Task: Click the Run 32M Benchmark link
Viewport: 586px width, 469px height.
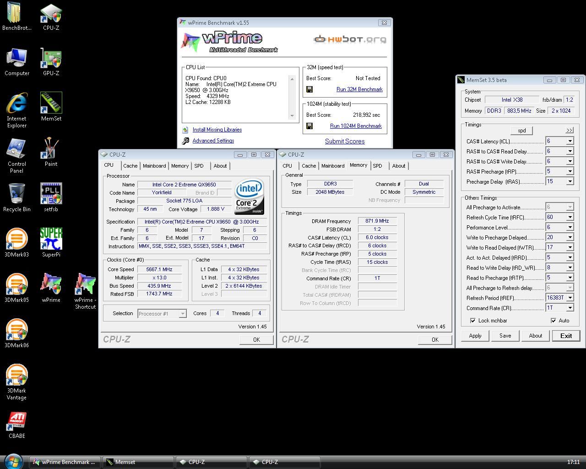Action: (359, 89)
